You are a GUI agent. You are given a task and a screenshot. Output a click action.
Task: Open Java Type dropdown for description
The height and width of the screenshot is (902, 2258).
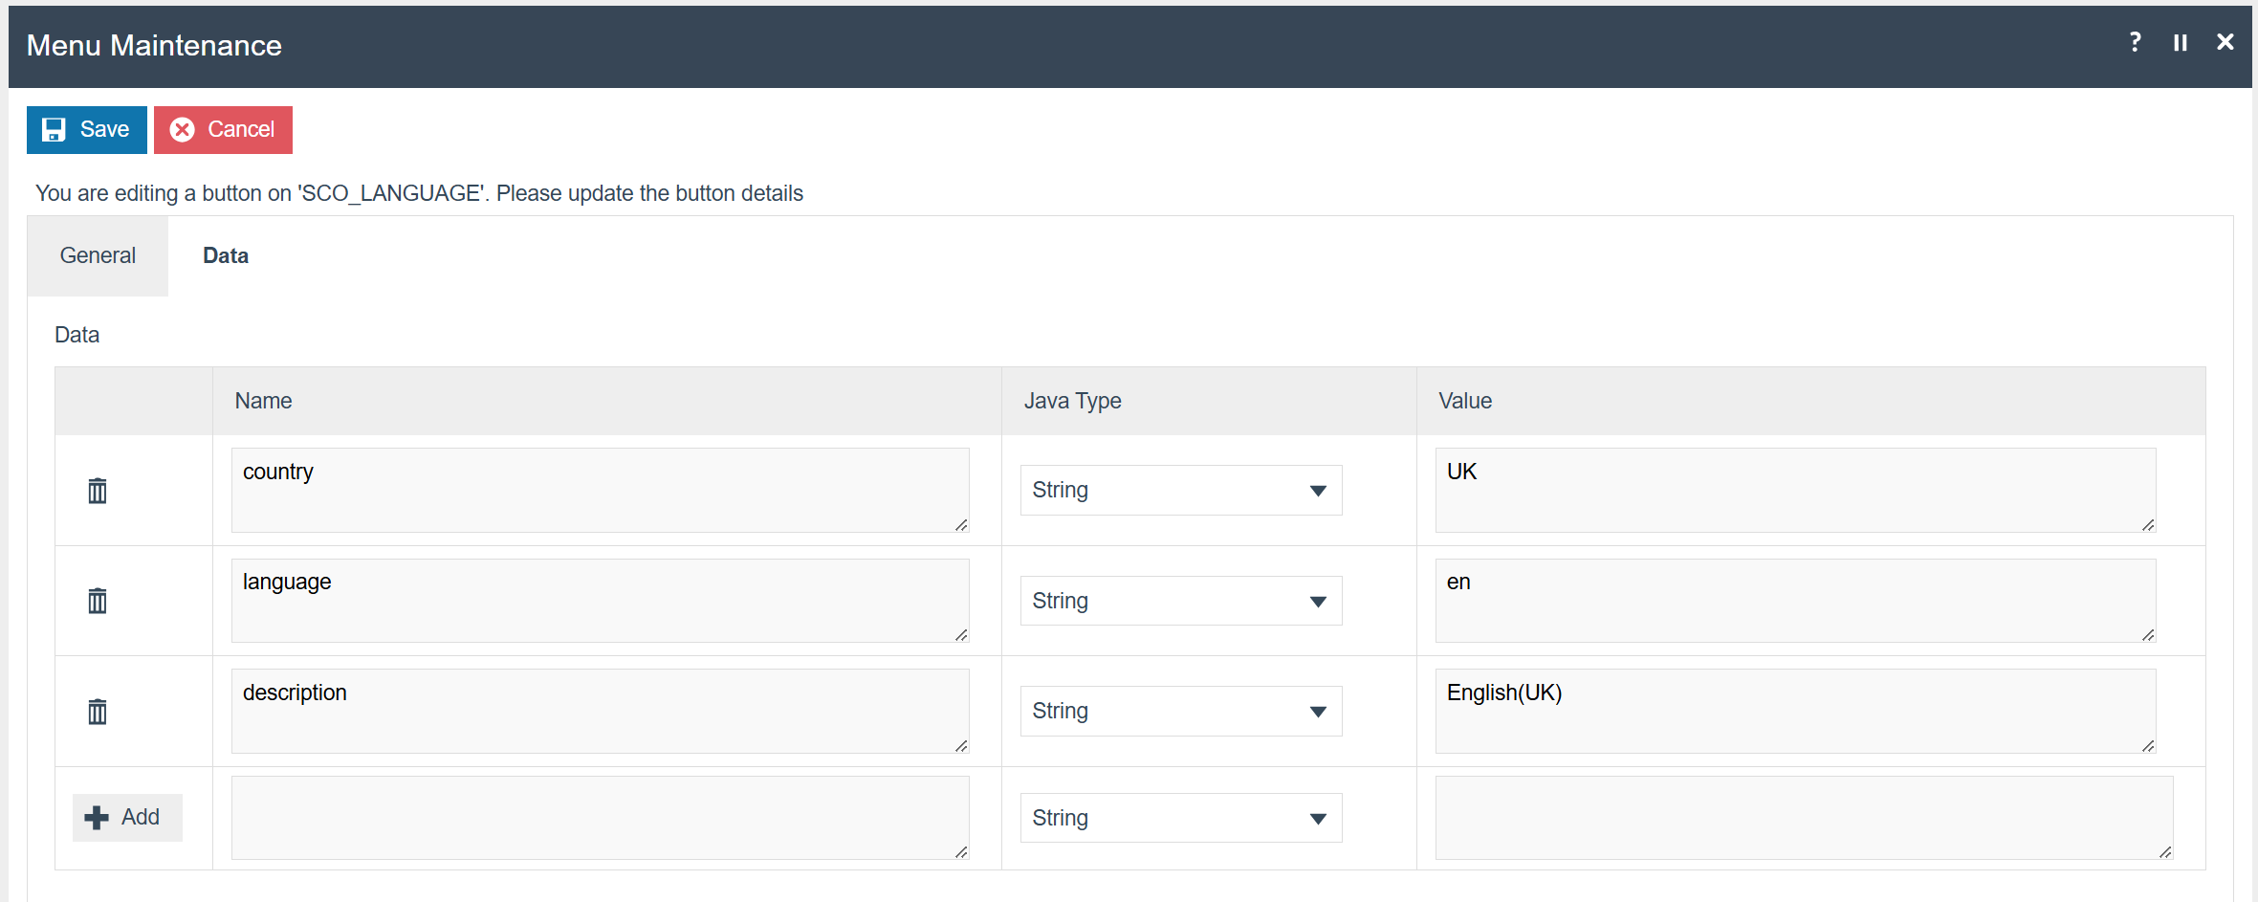(x=1180, y=712)
